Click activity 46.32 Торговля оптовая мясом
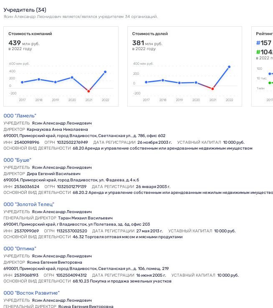The width and height of the screenshot is (273, 308). point(128,237)
